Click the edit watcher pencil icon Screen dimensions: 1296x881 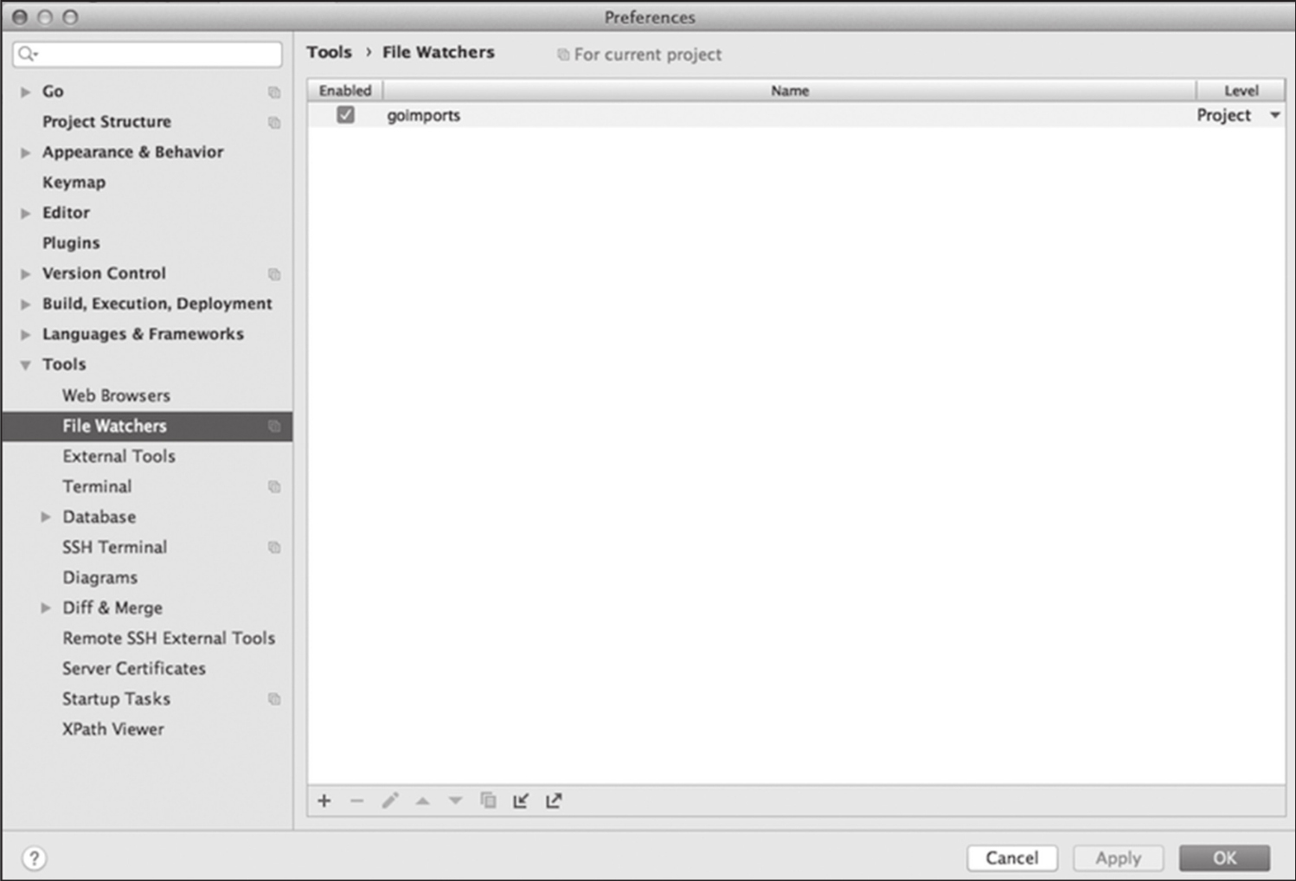tap(390, 801)
